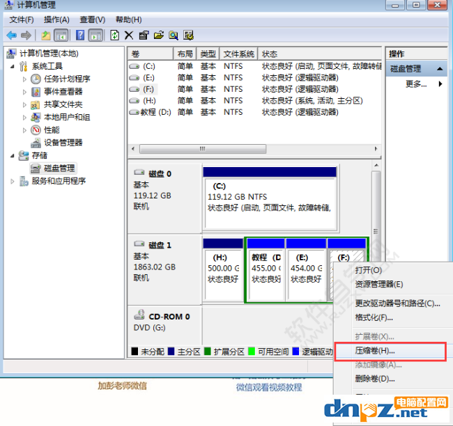Sort by the 文件系统 column header
453x426 pixels.
click(x=238, y=54)
